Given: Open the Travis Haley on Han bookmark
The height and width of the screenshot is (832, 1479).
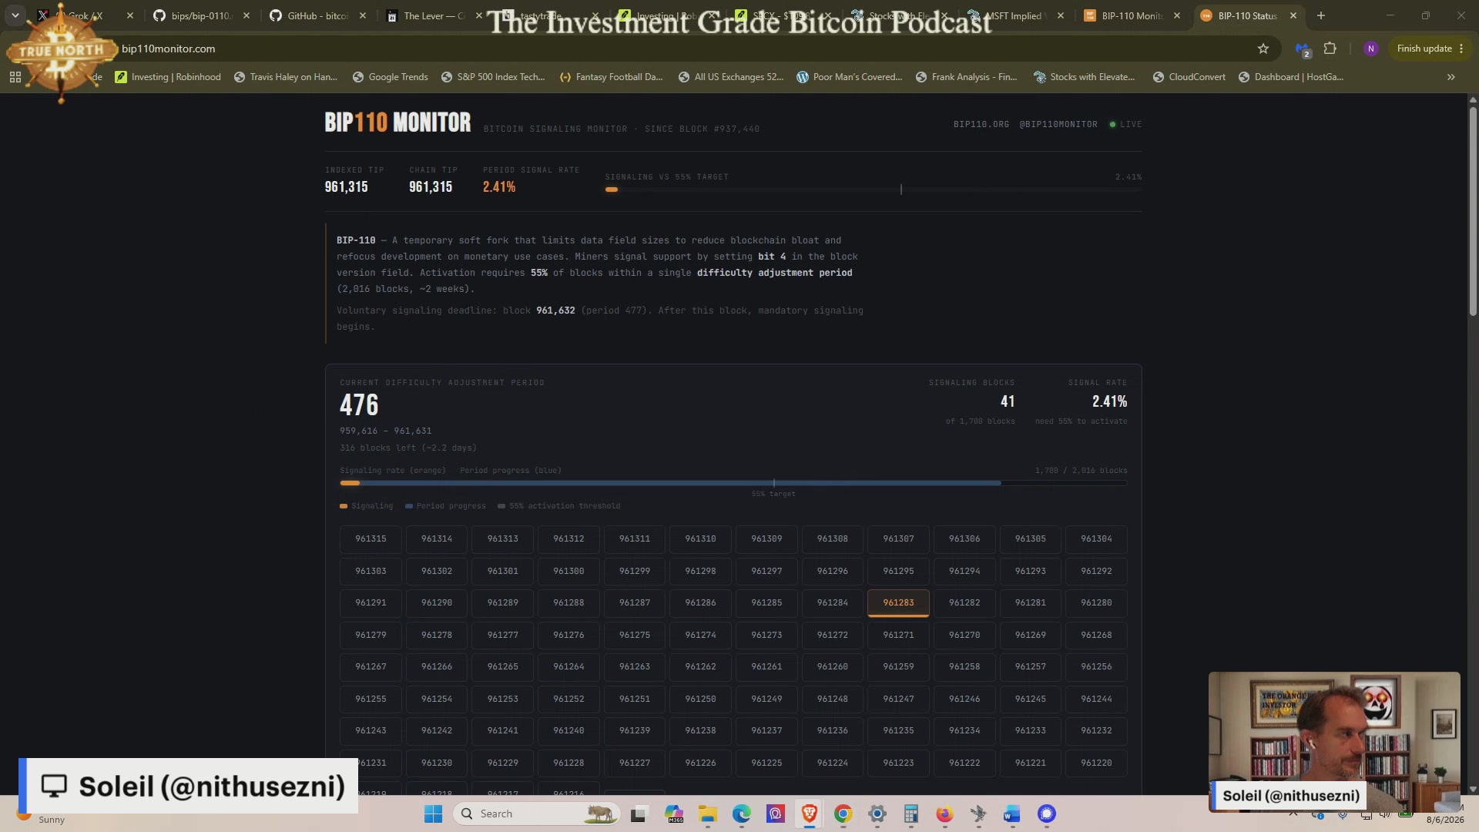Looking at the screenshot, I should click(x=286, y=77).
